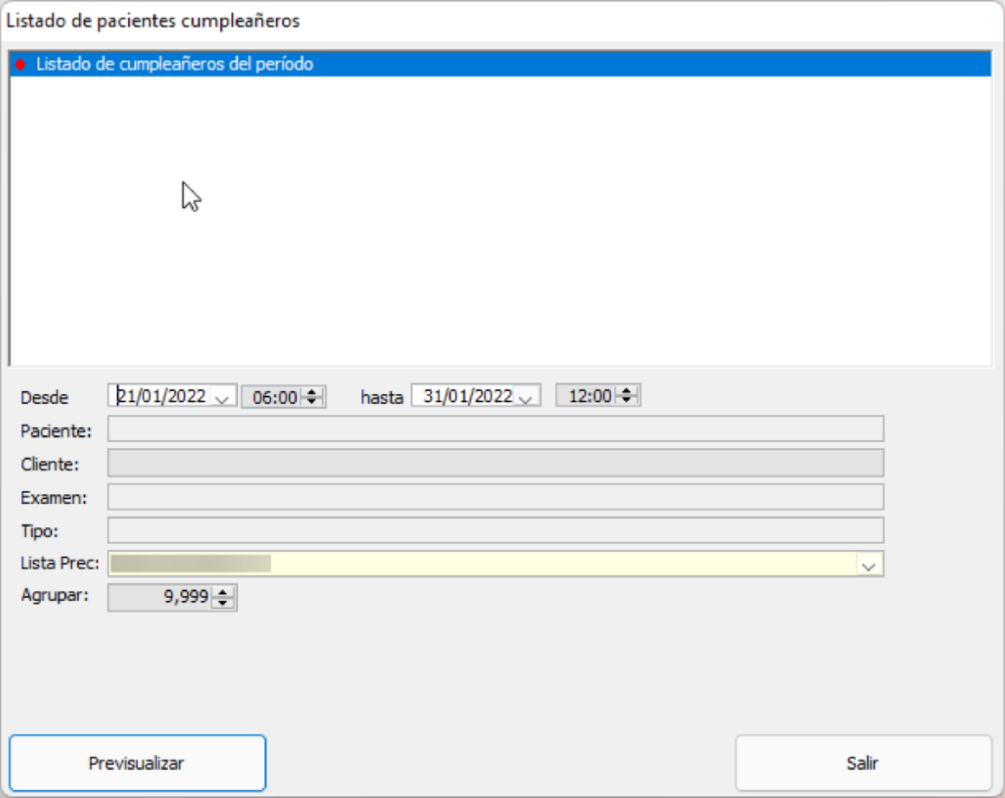Image resolution: width=1005 pixels, height=798 pixels.
Task: Click the red diamond icon beside the report name
Action: pos(20,64)
